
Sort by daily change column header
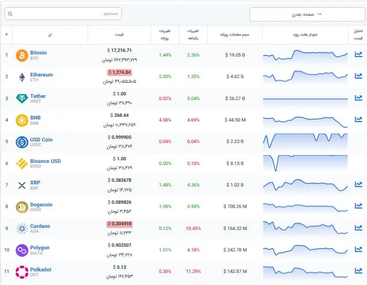coord(165,35)
